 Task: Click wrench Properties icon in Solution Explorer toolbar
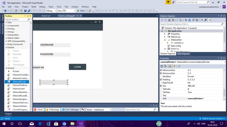click(x=206, y=20)
